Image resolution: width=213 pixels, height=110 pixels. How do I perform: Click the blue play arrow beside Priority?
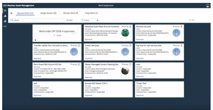(98, 20)
